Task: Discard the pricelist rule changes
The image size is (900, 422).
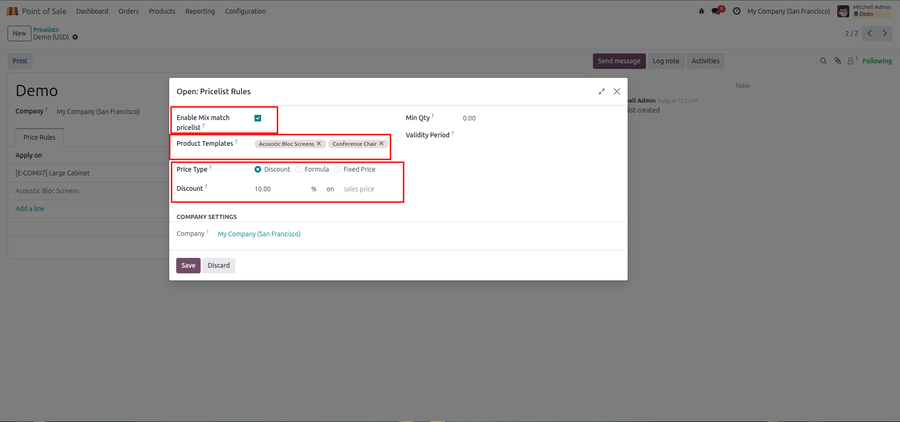Action: [219, 265]
